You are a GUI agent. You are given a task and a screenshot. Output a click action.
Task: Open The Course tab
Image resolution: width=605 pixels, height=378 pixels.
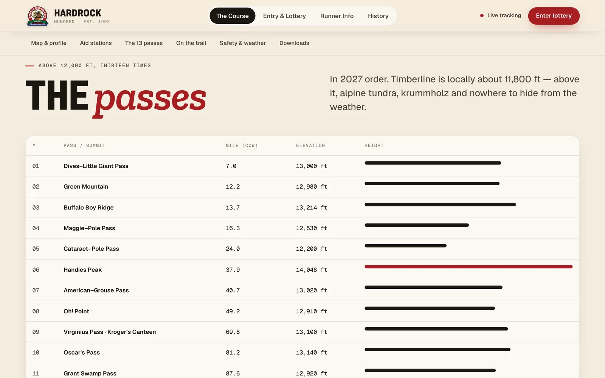point(233,16)
